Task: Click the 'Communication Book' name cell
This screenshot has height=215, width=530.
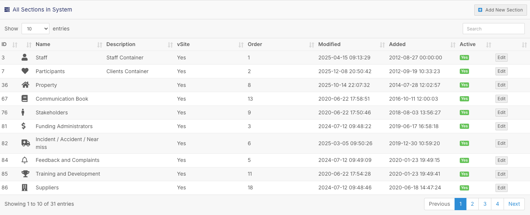Action: (x=62, y=99)
